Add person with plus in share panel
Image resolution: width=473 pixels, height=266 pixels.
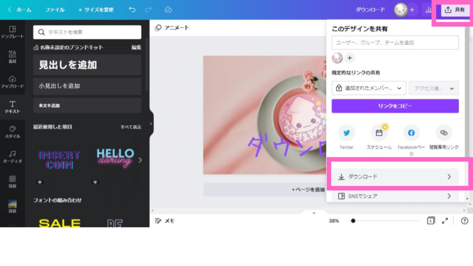(x=350, y=58)
